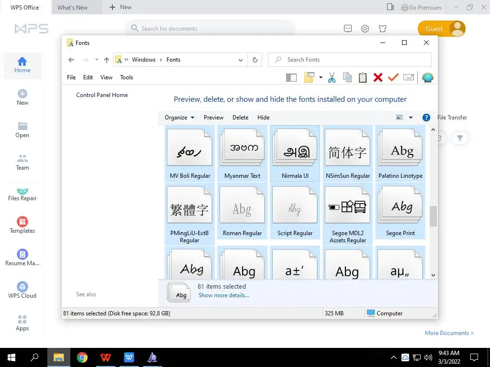Open the View menu
This screenshot has height=367, width=490.
[x=106, y=77]
